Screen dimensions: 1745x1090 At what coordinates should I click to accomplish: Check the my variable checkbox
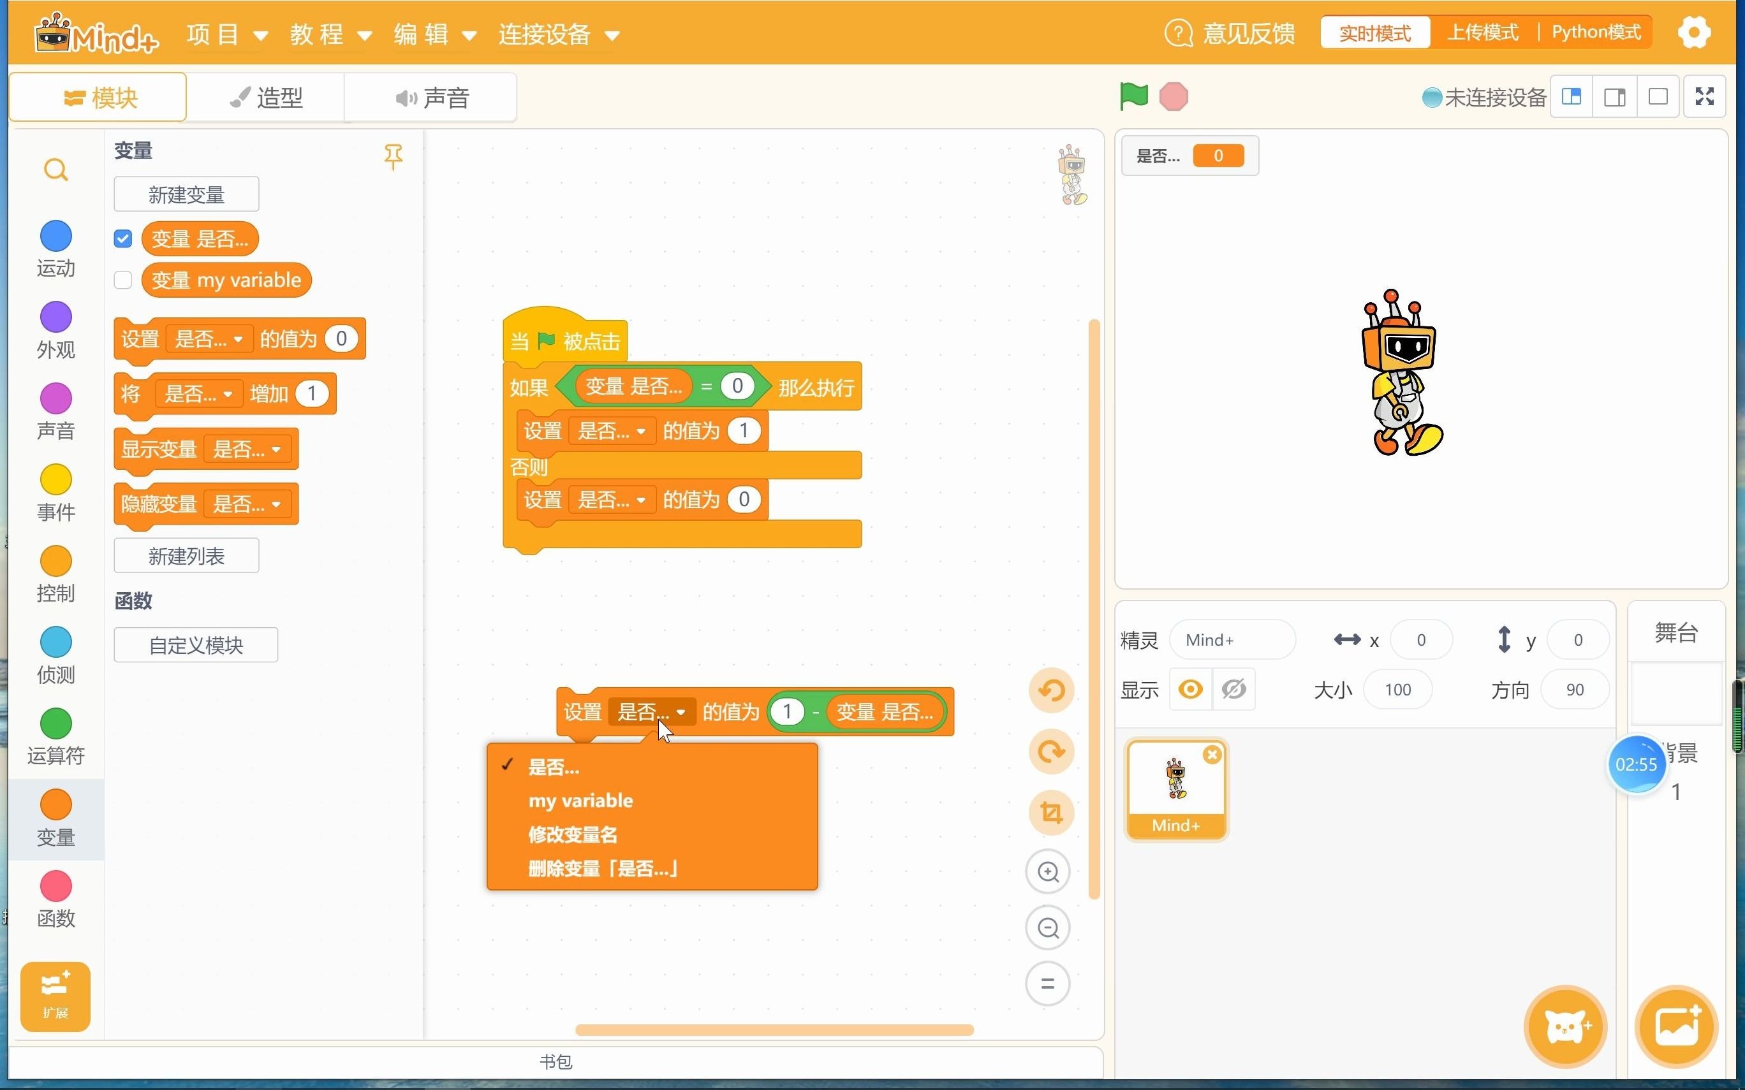click(123, 280)
